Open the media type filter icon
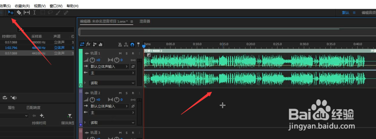Screen dimensions: 376x139 [x=70, y=116]
